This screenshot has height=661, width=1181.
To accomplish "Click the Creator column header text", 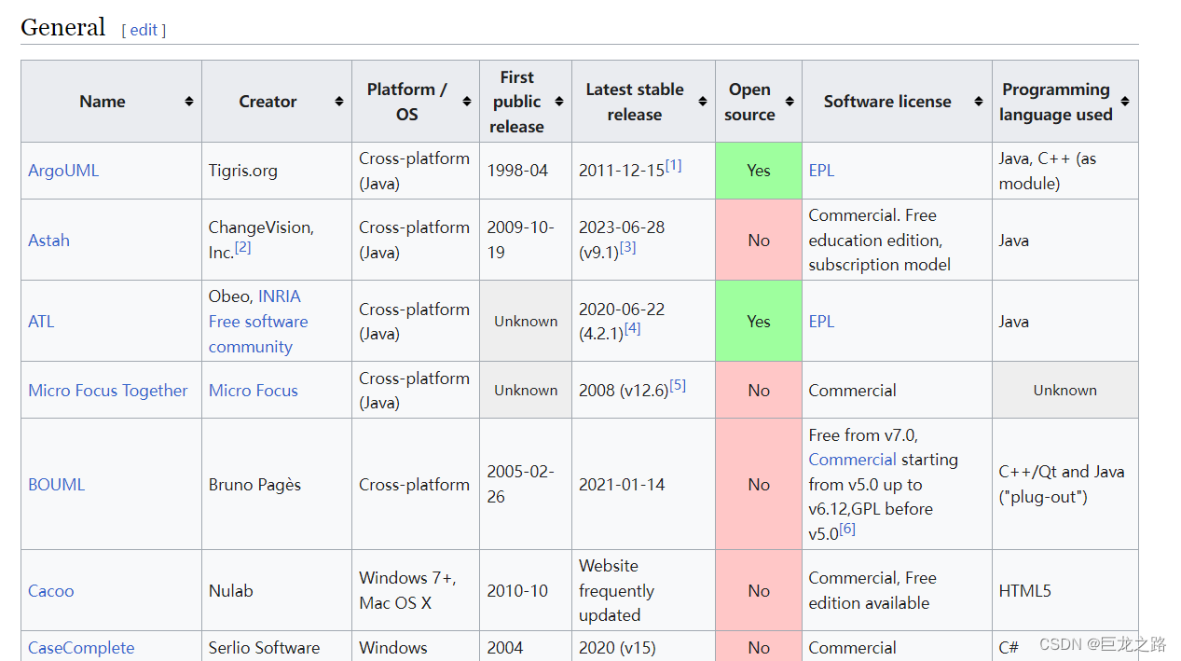I will [x=268, y=102].
